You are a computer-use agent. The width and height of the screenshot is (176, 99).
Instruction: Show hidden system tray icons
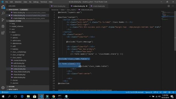click(x=150, y=97)
